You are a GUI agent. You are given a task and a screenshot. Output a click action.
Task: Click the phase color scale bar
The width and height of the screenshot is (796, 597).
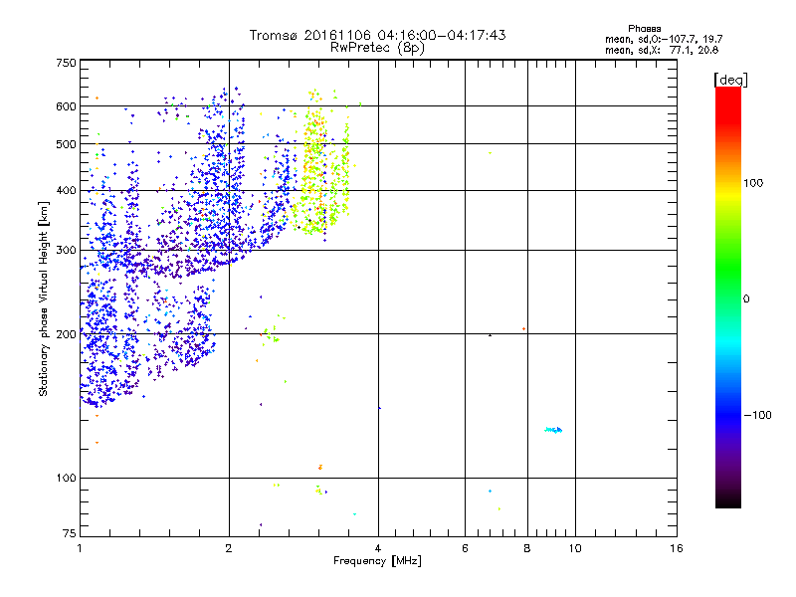coord(728,297)
